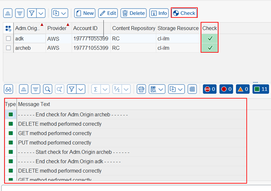Click the magnifier find icon in message toolbar
The width and height of the screenshot is (271, 191).
pyautogui.click(x=48, y=89)
